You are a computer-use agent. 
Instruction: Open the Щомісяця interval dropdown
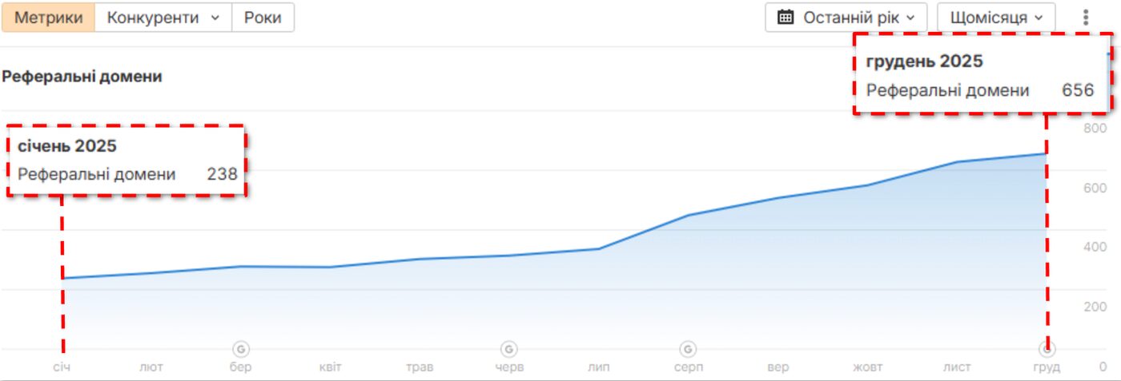(996, 17)
